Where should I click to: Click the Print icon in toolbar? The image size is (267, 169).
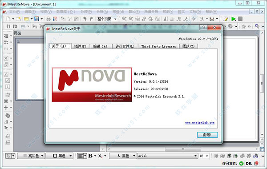[49, 19]
